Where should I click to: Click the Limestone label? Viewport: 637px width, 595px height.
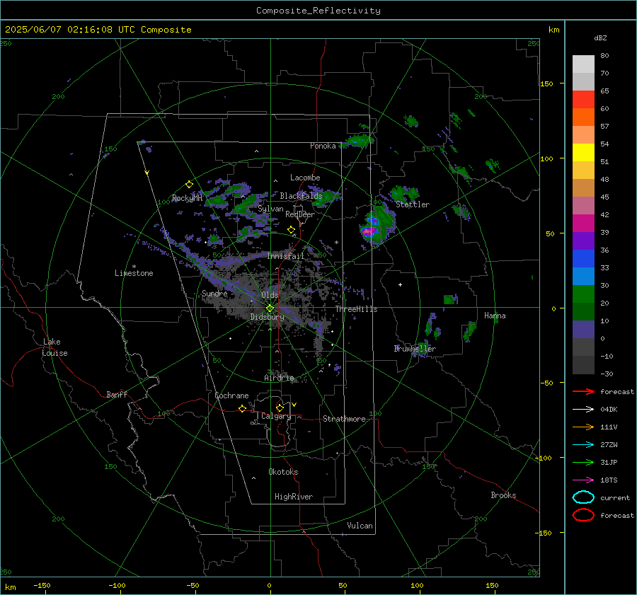coord(134,273)
